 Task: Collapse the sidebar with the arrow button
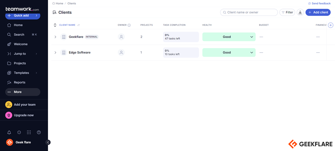point(48,142)
